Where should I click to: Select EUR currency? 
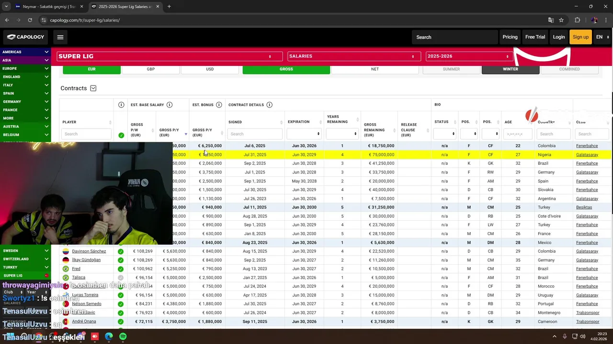91,69
